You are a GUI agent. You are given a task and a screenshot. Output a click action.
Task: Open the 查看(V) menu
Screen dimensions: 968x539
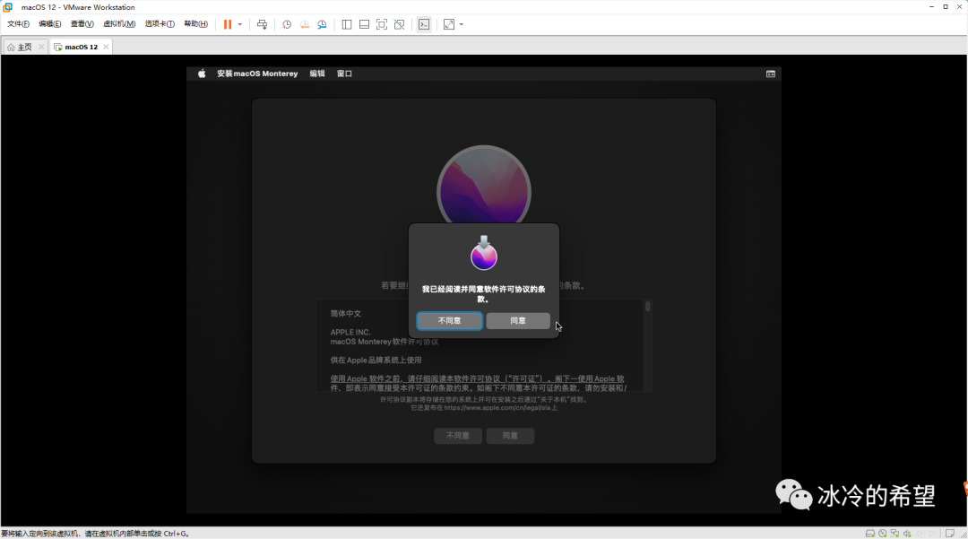[82, 24]
